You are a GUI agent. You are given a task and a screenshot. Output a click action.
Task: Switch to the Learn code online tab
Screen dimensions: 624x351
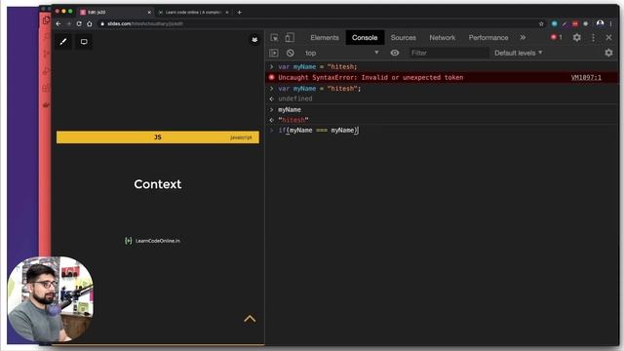point(193,13)
